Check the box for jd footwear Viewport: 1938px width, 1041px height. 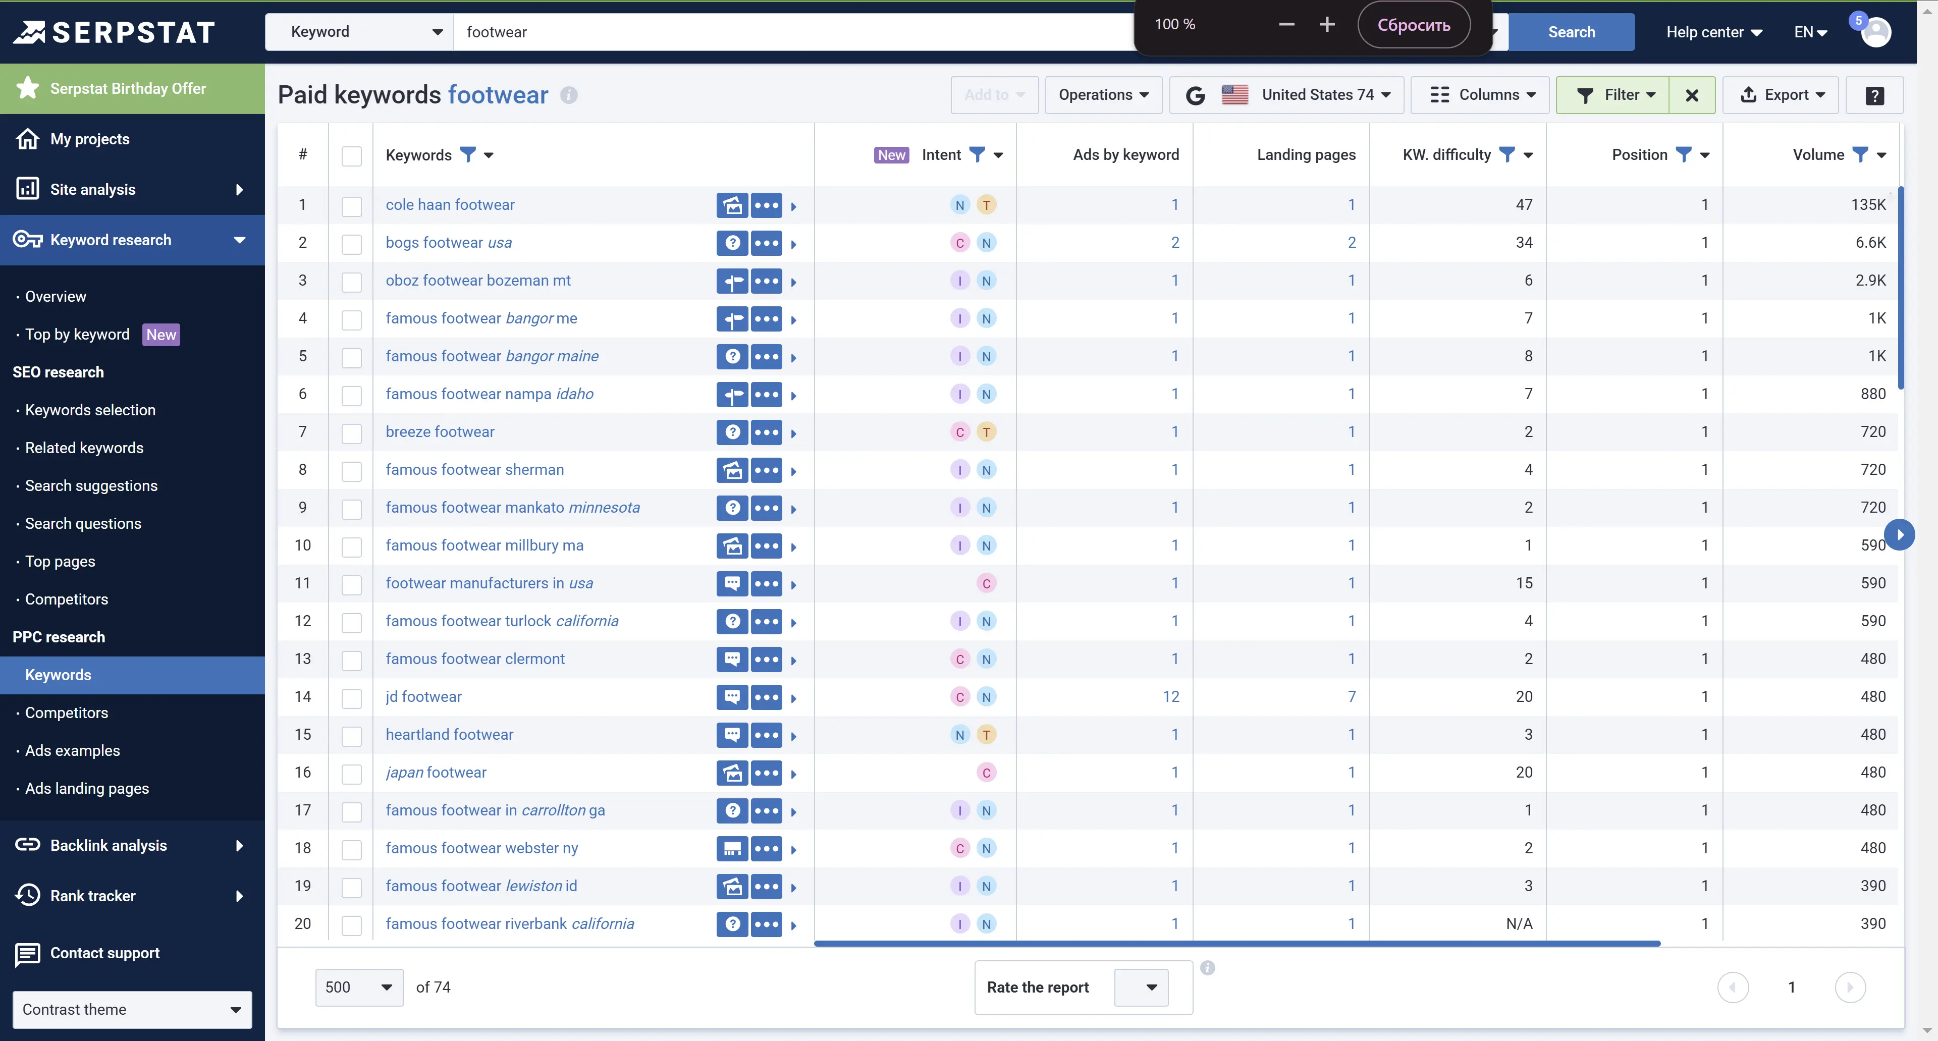pyautogui.click(x=351, y=698)
